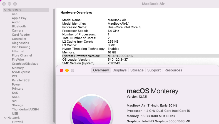Minimize the About This Mac window
Image resolution: width=219 pixels, height=124 pixels.
(x=67, y=70)
